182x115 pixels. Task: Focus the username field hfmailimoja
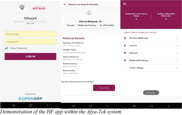click(x=30, y=34)
